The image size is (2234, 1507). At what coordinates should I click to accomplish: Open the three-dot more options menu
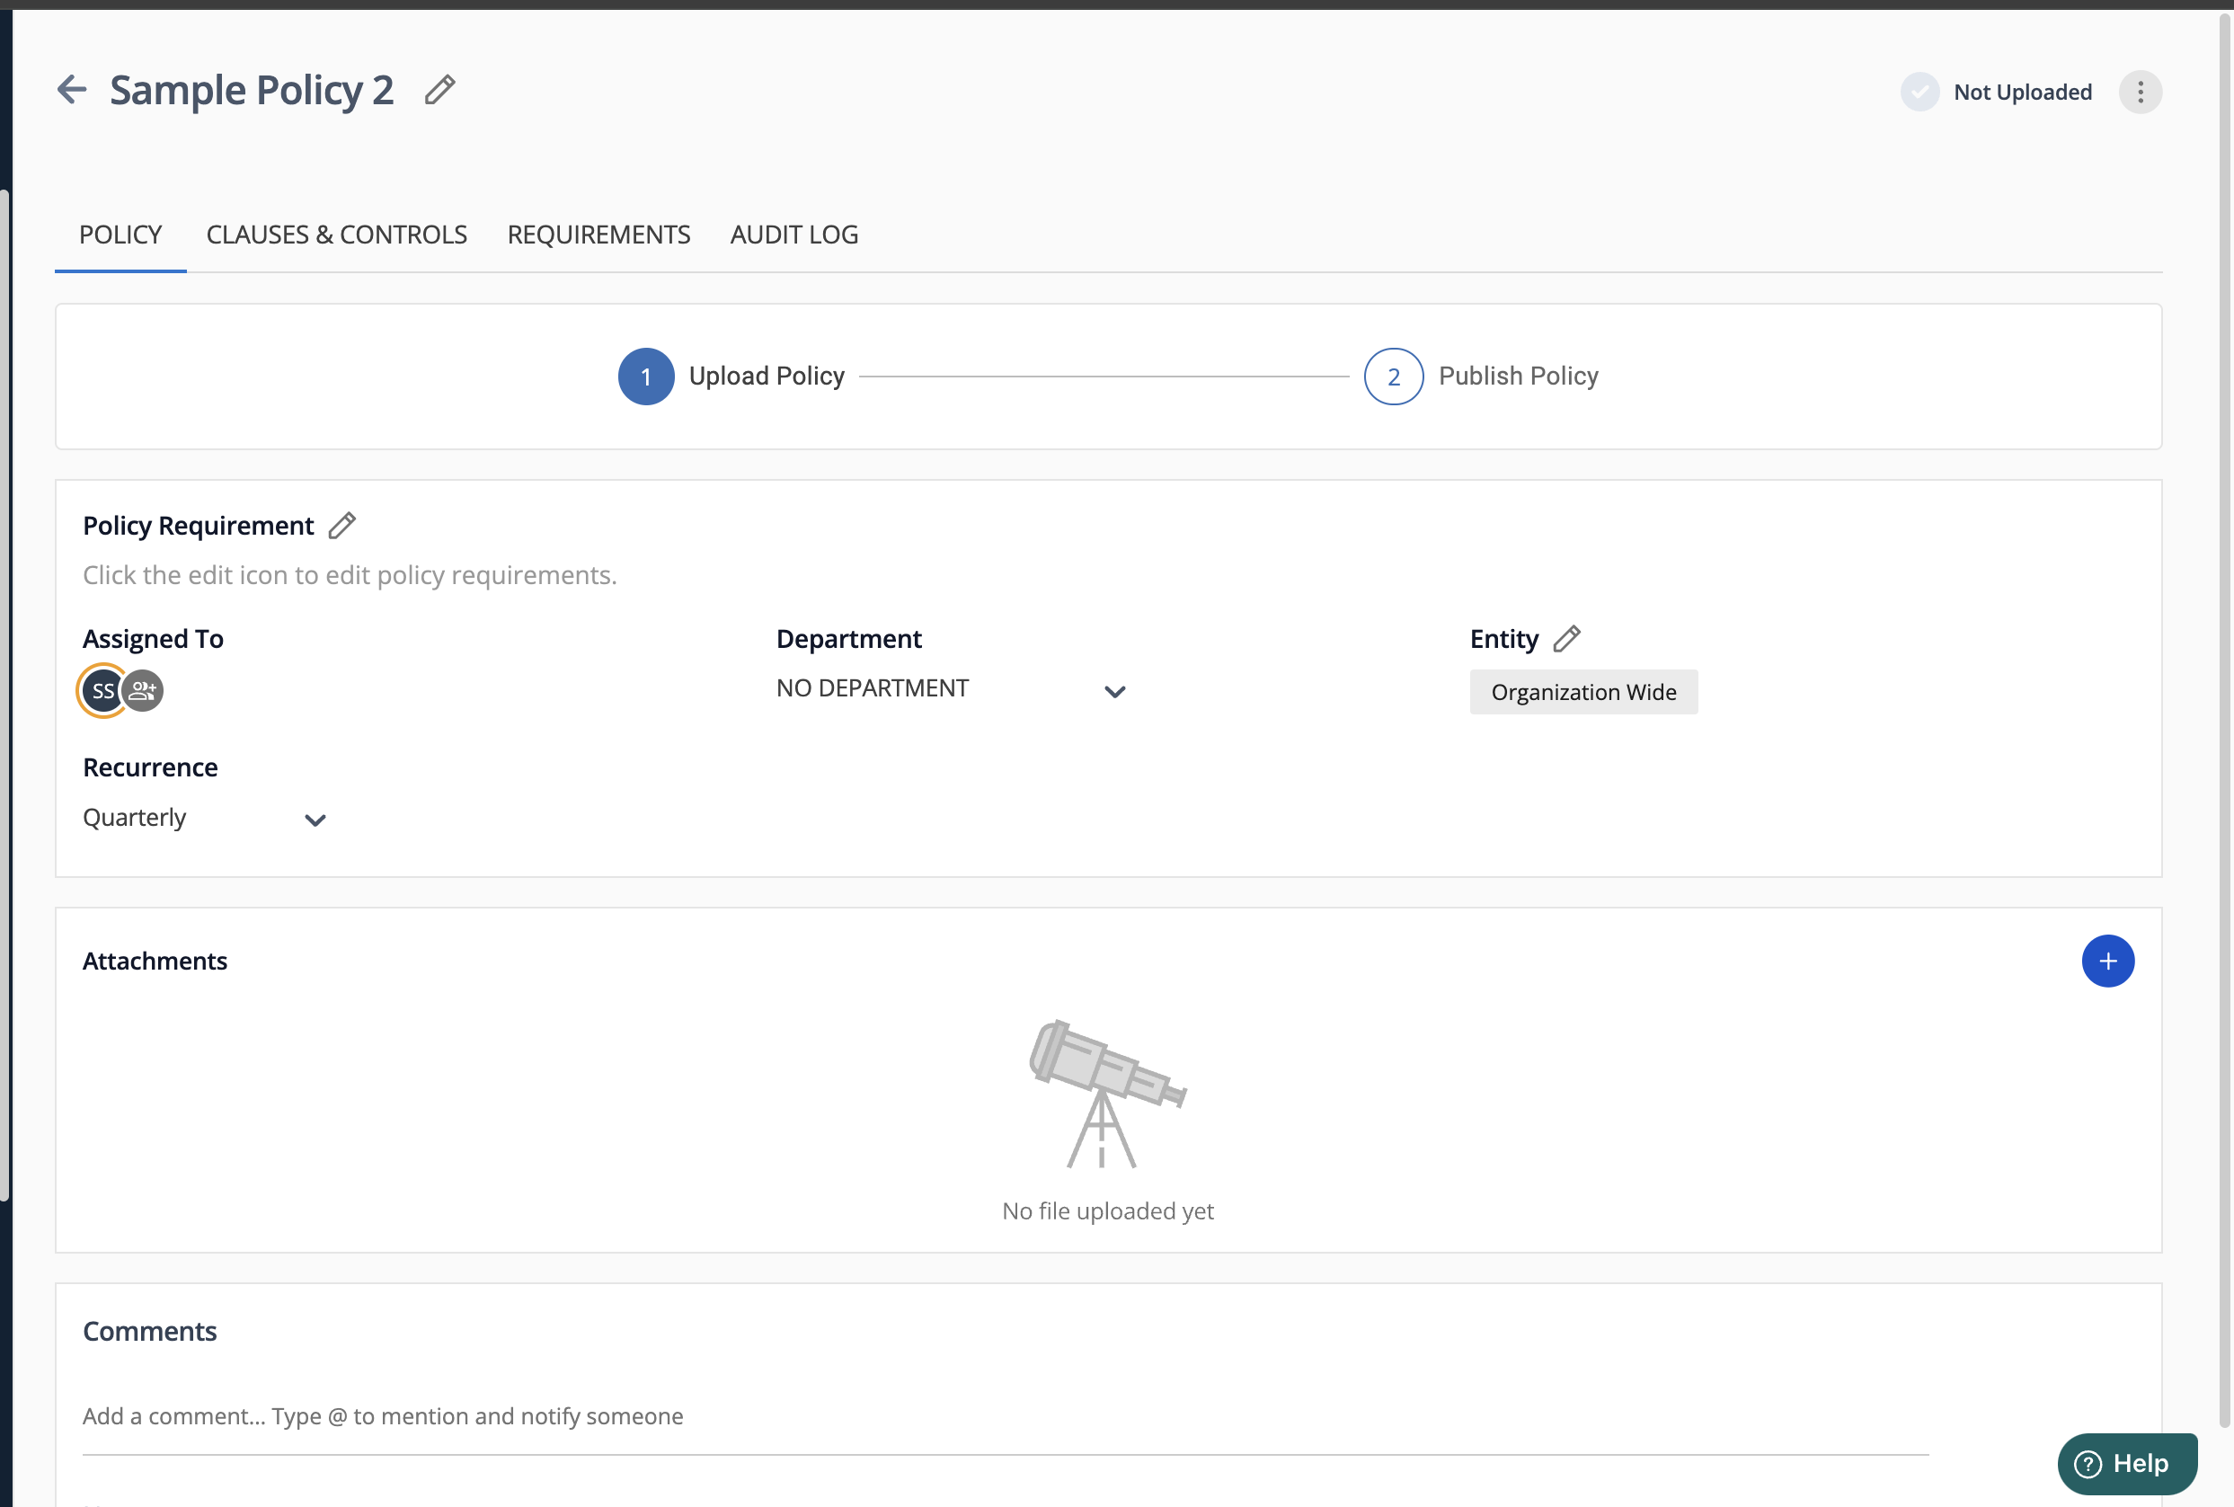click(2140, 93)
